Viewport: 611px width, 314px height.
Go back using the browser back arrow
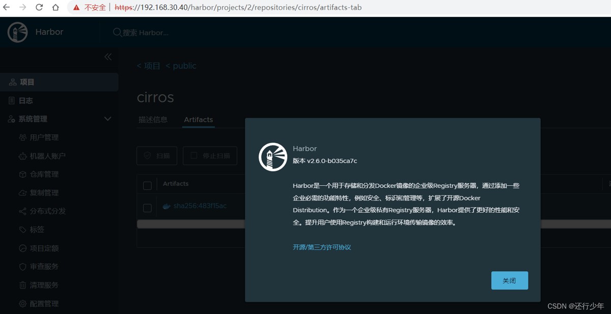(x=7, y=8)
